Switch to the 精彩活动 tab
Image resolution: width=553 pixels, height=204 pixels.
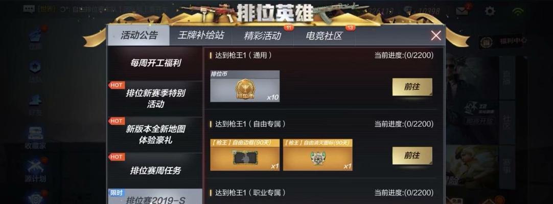tap(262, 36)
